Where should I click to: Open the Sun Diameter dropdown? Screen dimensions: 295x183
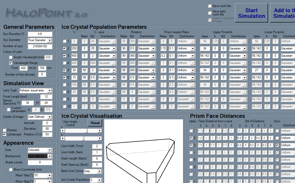(x=50, y=40)
